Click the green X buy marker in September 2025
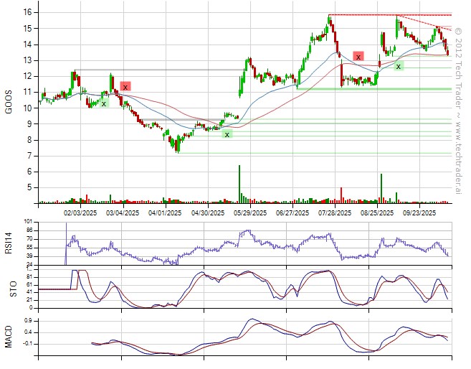The width and height of the screenshot is (471, 369). coord(398,66)
